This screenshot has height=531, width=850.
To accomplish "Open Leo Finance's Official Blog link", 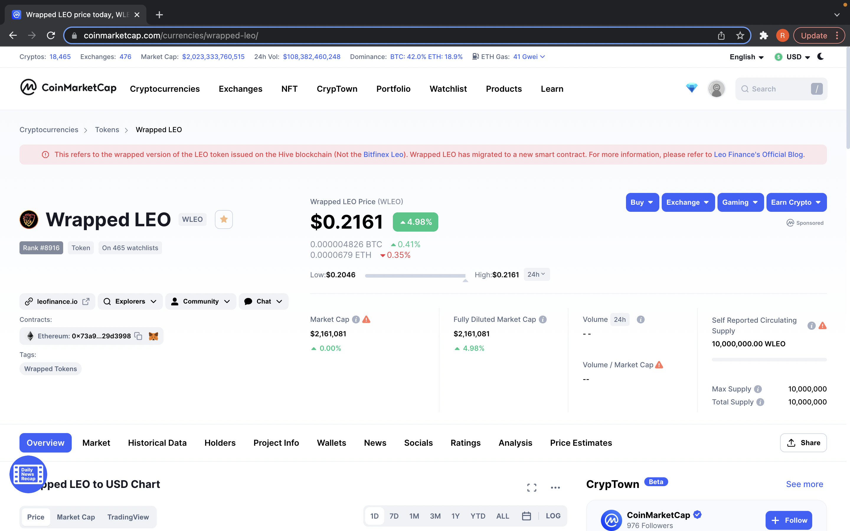I will [758, 155].
